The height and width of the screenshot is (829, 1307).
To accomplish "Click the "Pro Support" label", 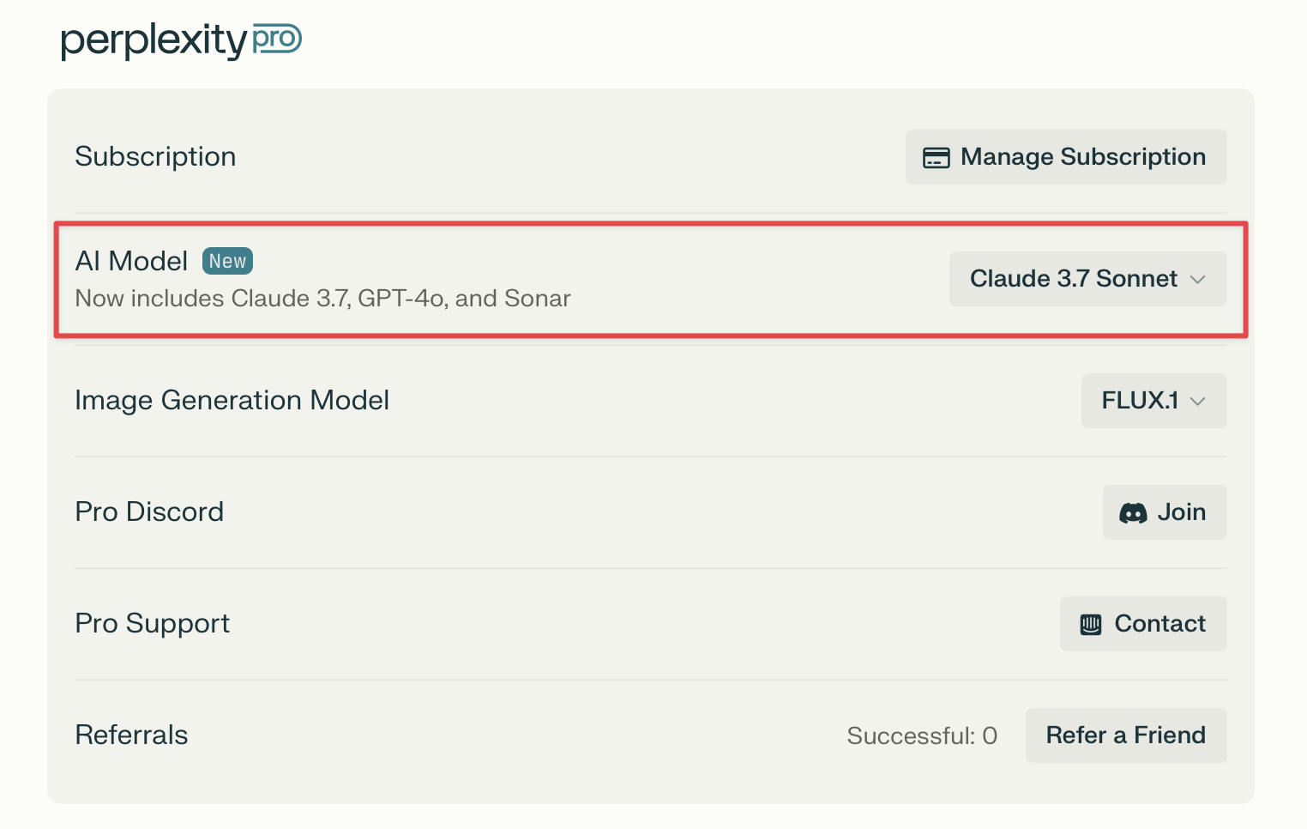I will (153, 623).
